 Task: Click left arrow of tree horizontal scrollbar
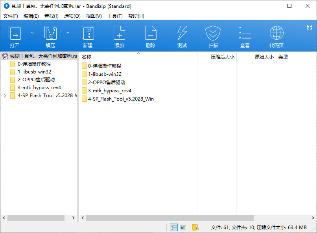tap(4, 218)
